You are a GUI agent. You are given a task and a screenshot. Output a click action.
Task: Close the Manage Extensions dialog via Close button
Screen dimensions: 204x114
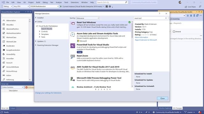click(163, 98)
